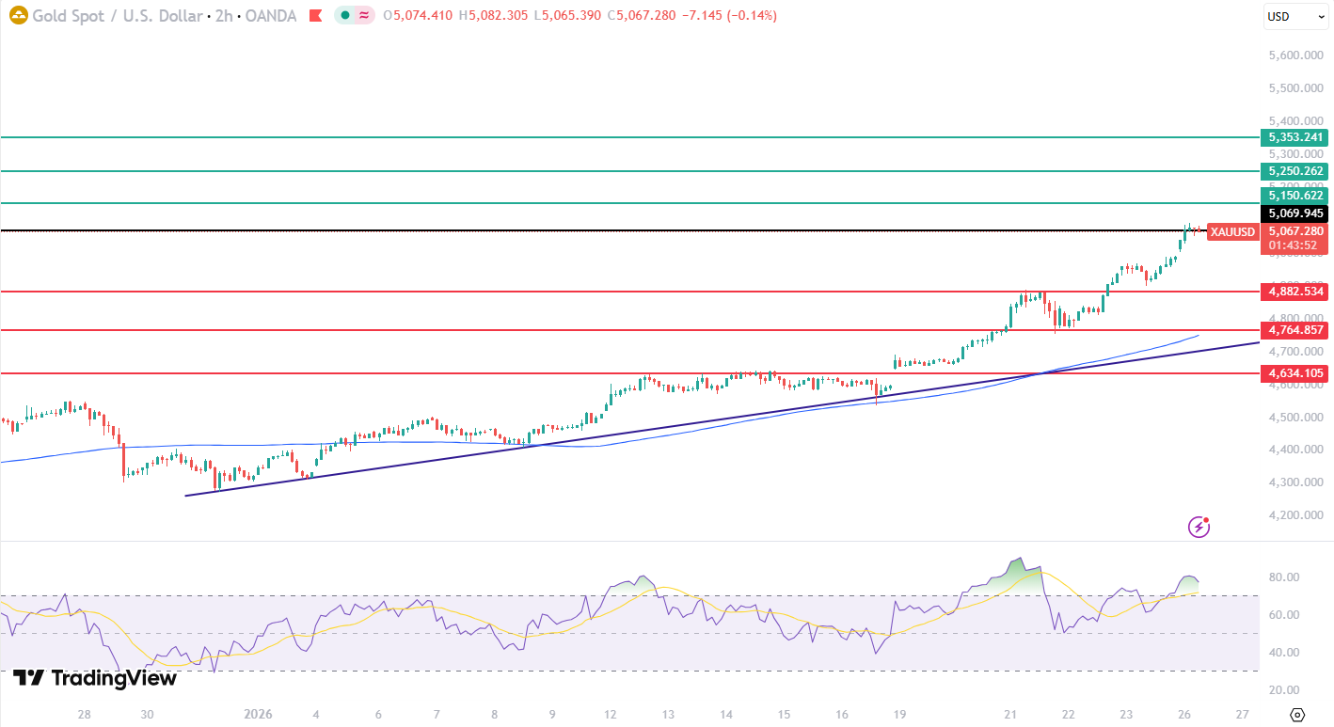Click the TradingView logo
The image size is (1334, 727).
[94, 678]
